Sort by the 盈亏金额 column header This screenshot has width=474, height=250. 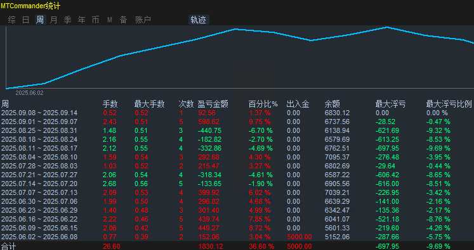pos(213,104)
